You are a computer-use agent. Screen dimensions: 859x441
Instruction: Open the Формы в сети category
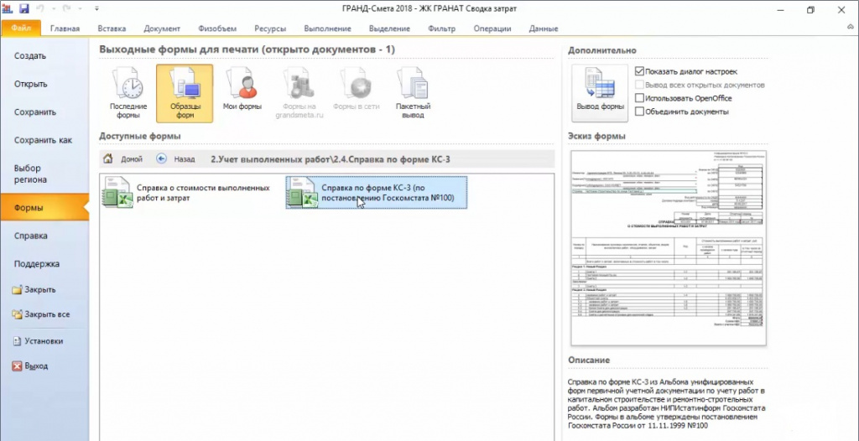tap(356, 90)
